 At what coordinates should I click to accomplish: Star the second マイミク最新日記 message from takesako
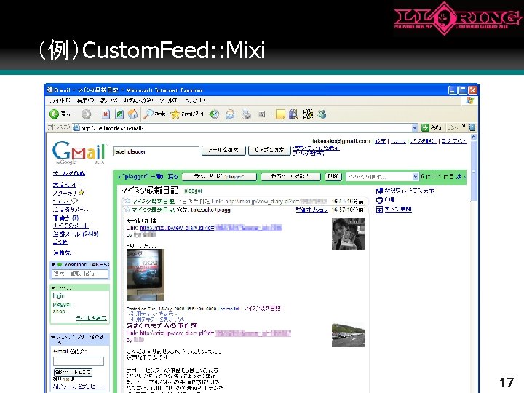click(x=127, y=210)
